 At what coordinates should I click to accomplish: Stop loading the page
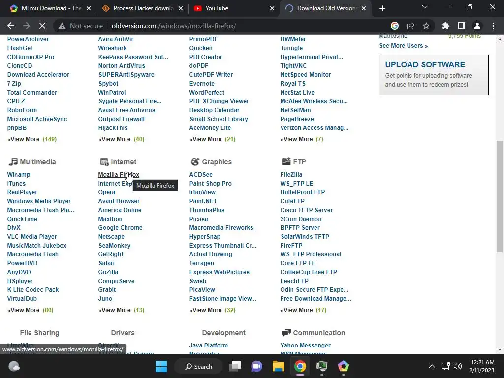42,26
